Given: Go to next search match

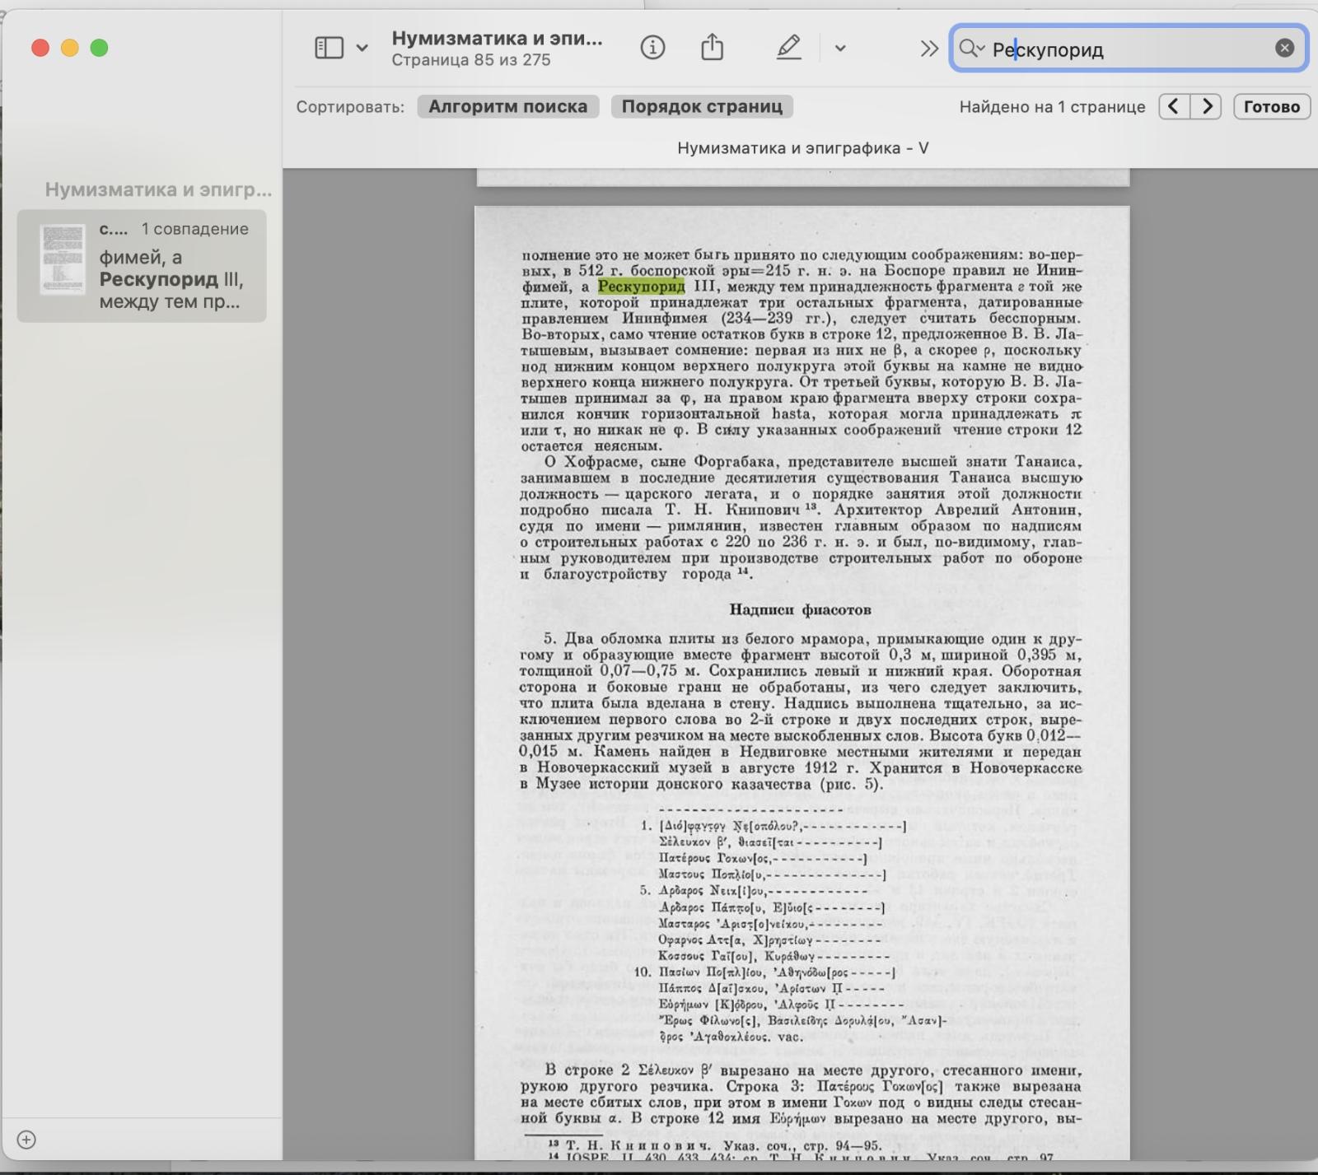Looking at the screenshot, I should (x=1207, y=106).
